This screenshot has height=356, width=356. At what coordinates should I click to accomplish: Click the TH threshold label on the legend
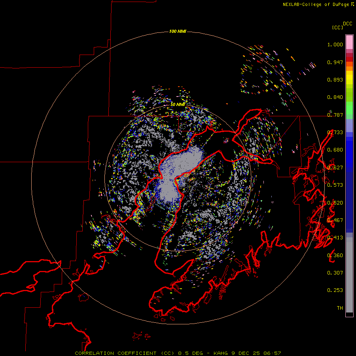(x=340, y=308)
